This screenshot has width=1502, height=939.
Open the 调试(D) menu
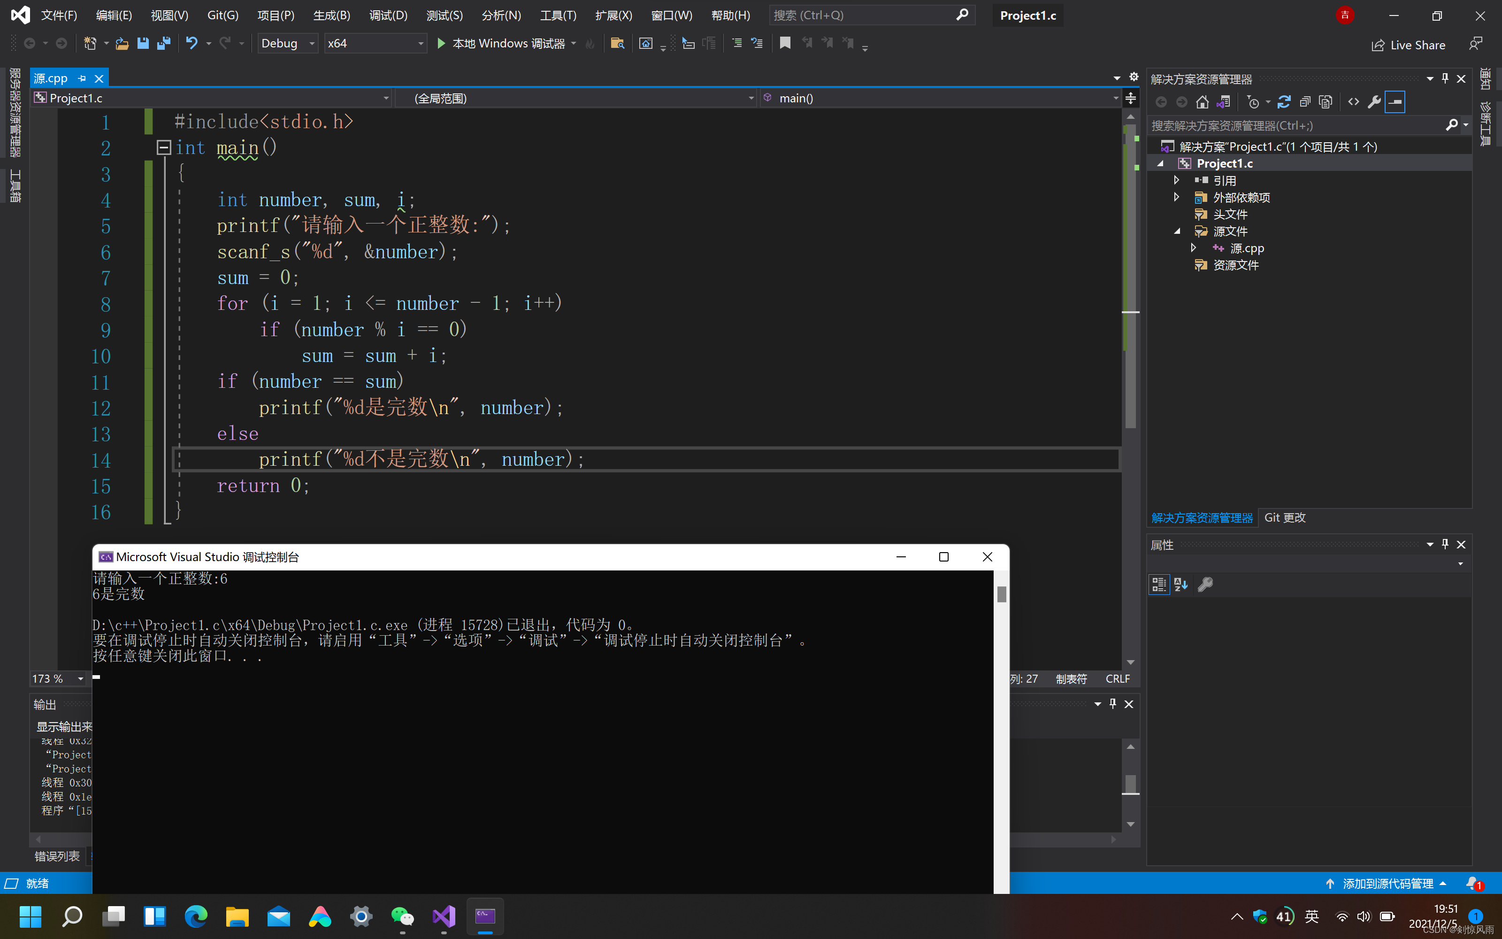[x=388, y=15]
